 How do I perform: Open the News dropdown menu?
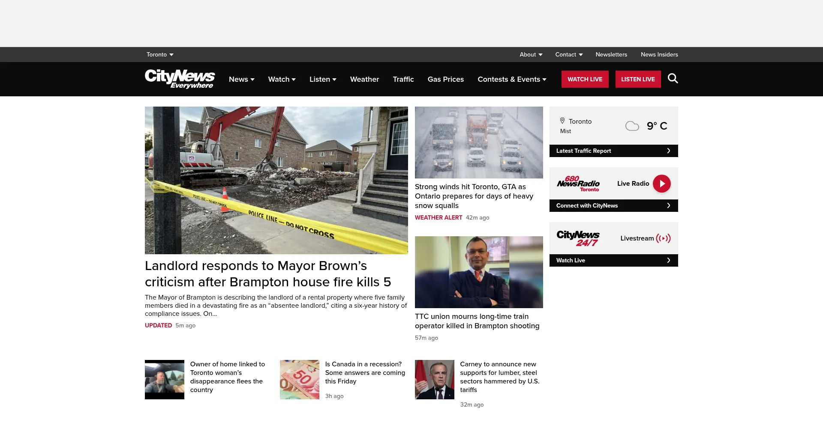(x=241, y=79)
